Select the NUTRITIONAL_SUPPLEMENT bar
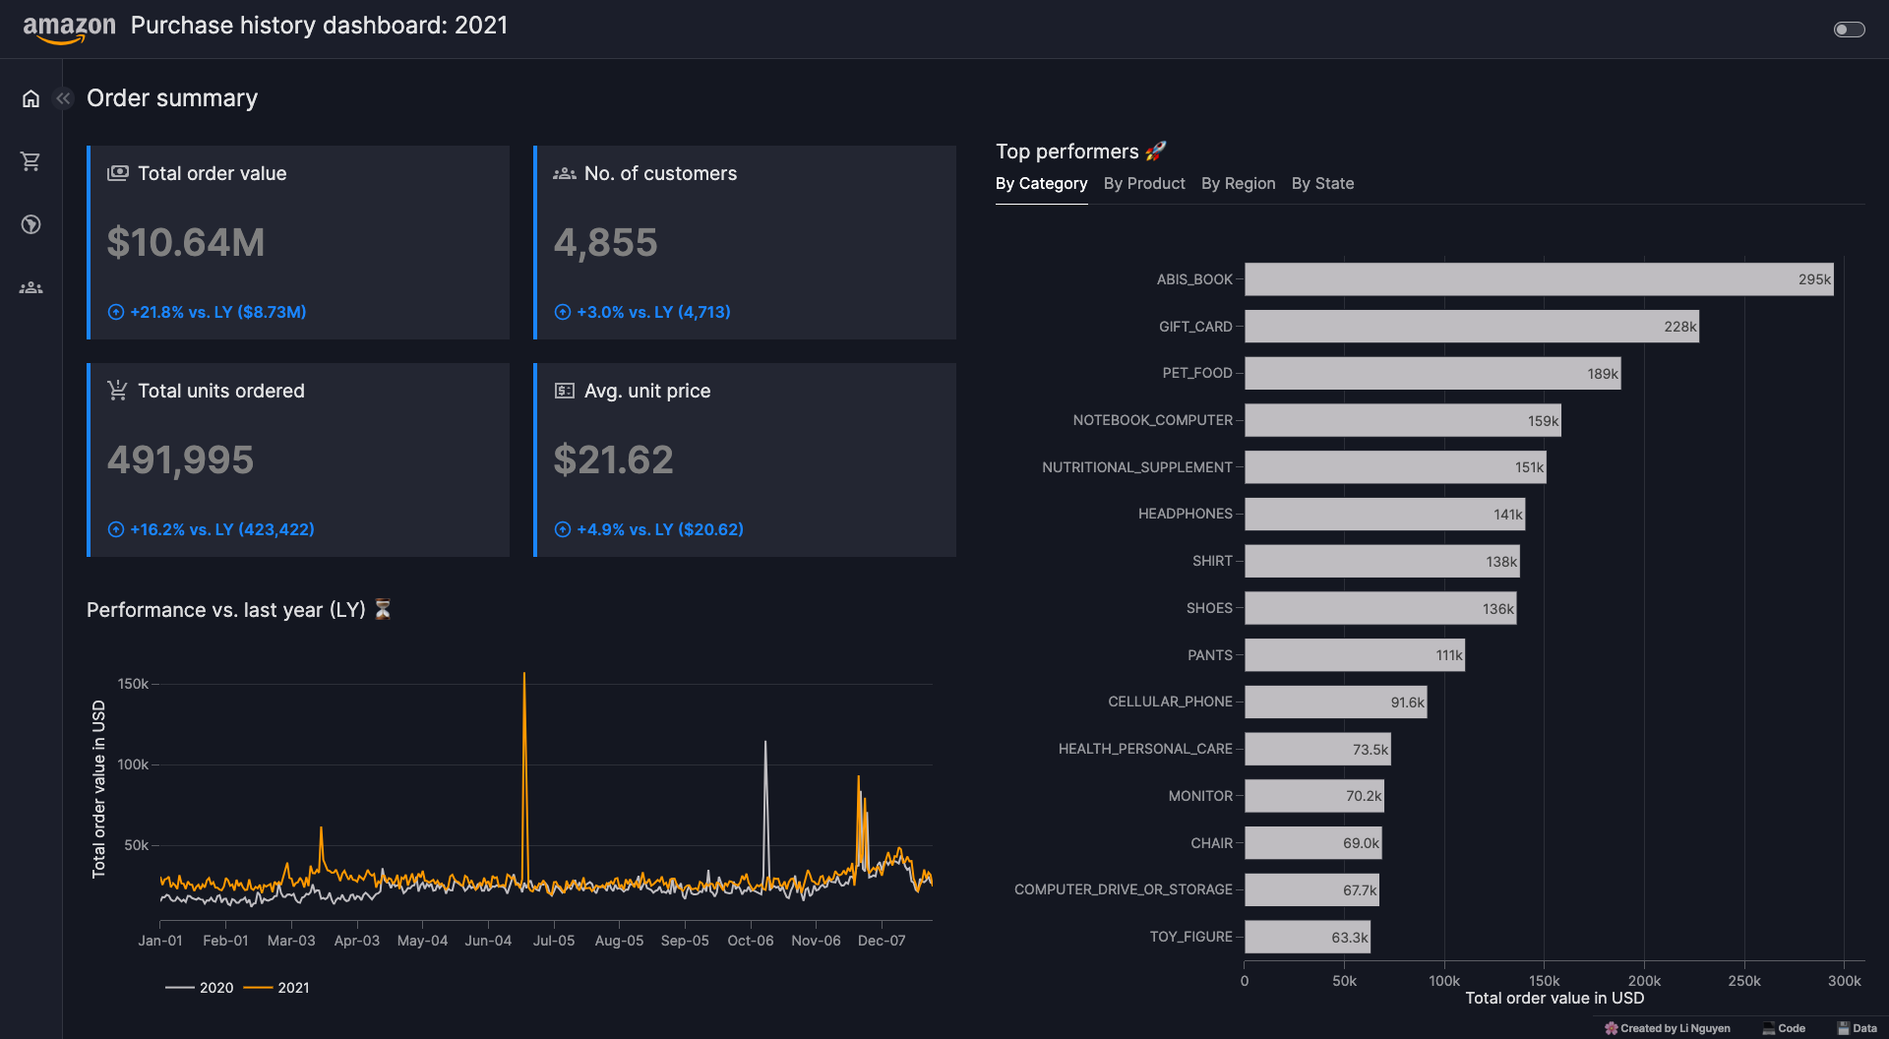Screen dimensions: 1889x1039 1395,467
